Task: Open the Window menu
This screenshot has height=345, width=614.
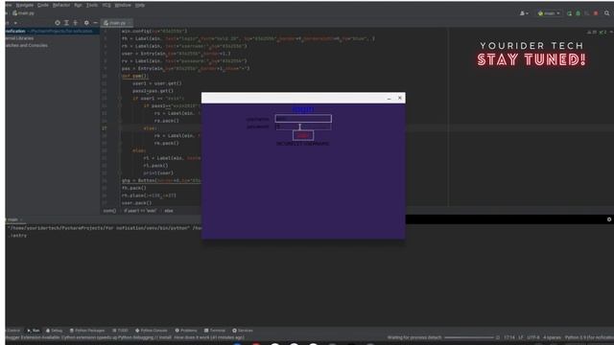Action: [x=123, y=5]
